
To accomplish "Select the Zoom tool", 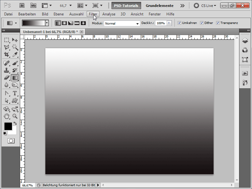I will [15, 116].
